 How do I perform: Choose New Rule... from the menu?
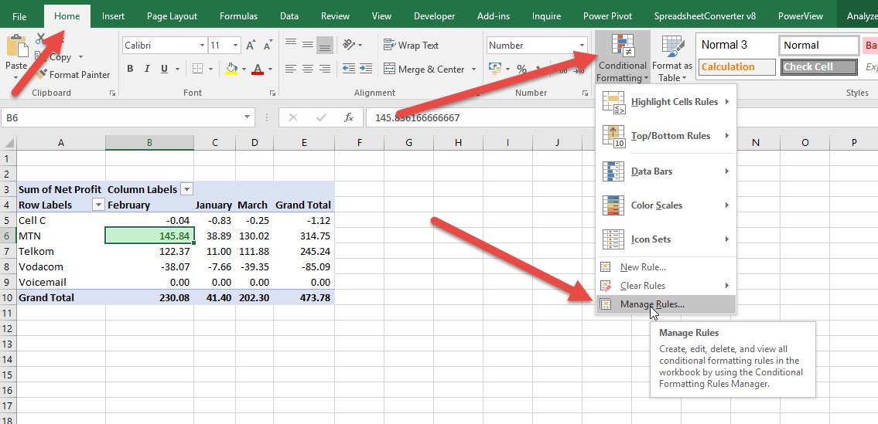(x=666, y=267)
